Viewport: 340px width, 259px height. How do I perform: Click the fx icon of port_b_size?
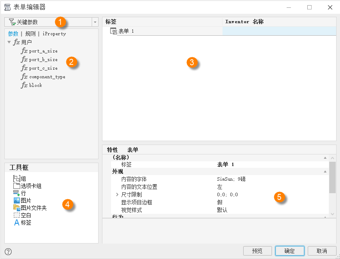click(x=24, y=59)
